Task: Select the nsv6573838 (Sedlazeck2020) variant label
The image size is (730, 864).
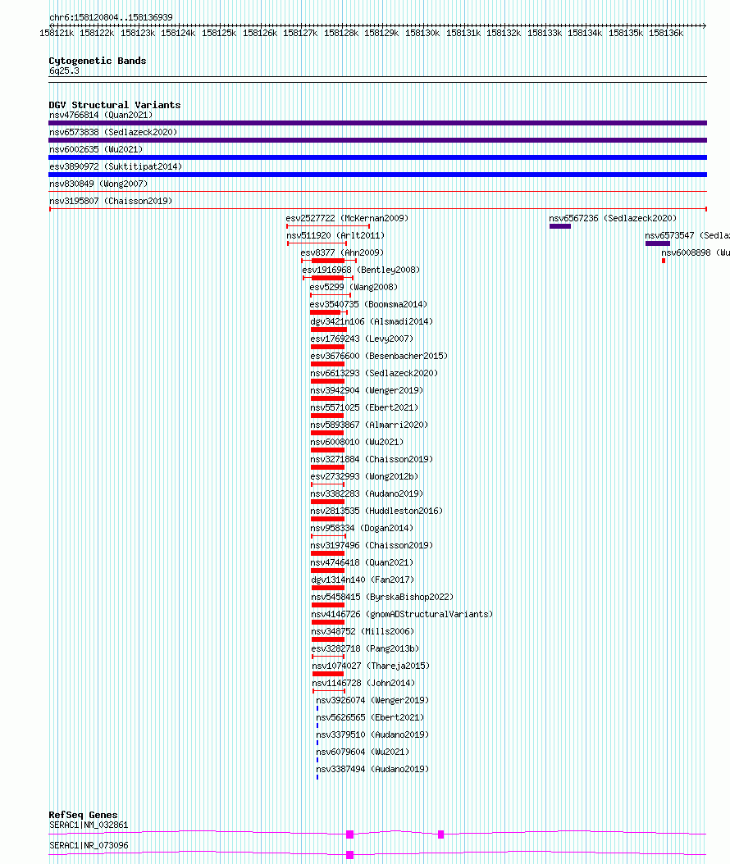Action: tap(113, 132)
